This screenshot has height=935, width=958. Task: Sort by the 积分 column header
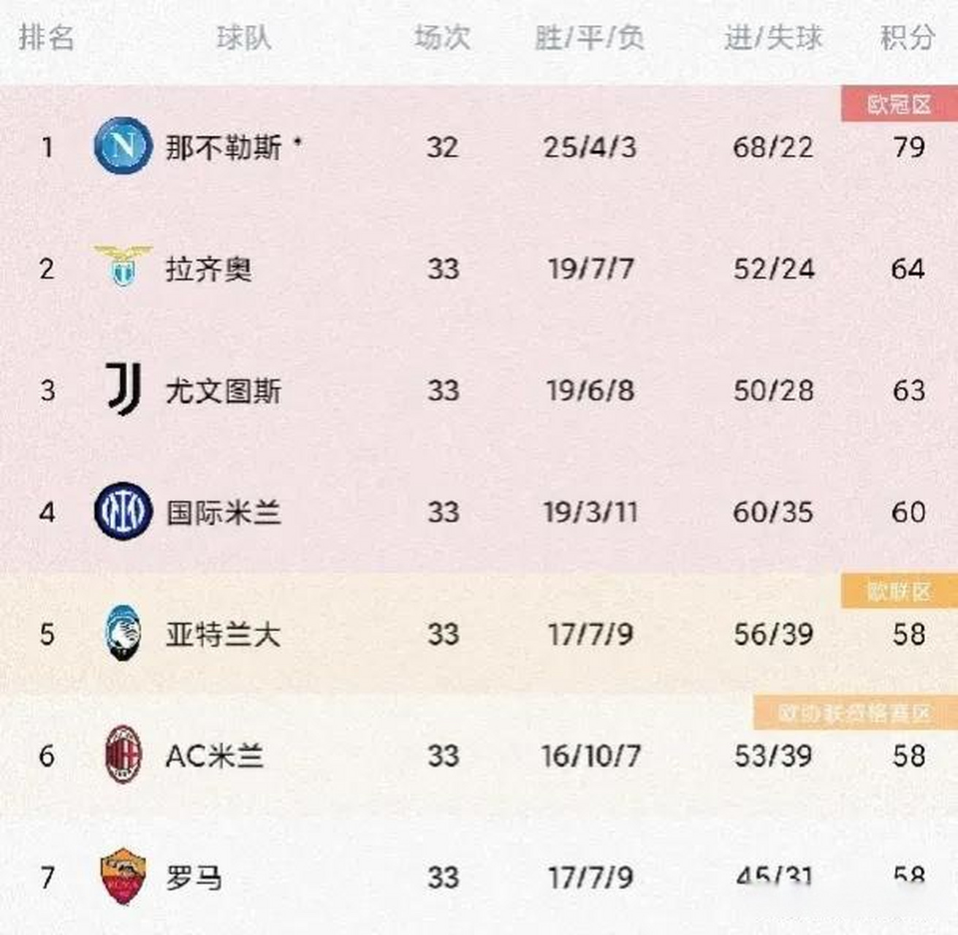(x=907, y=37)
